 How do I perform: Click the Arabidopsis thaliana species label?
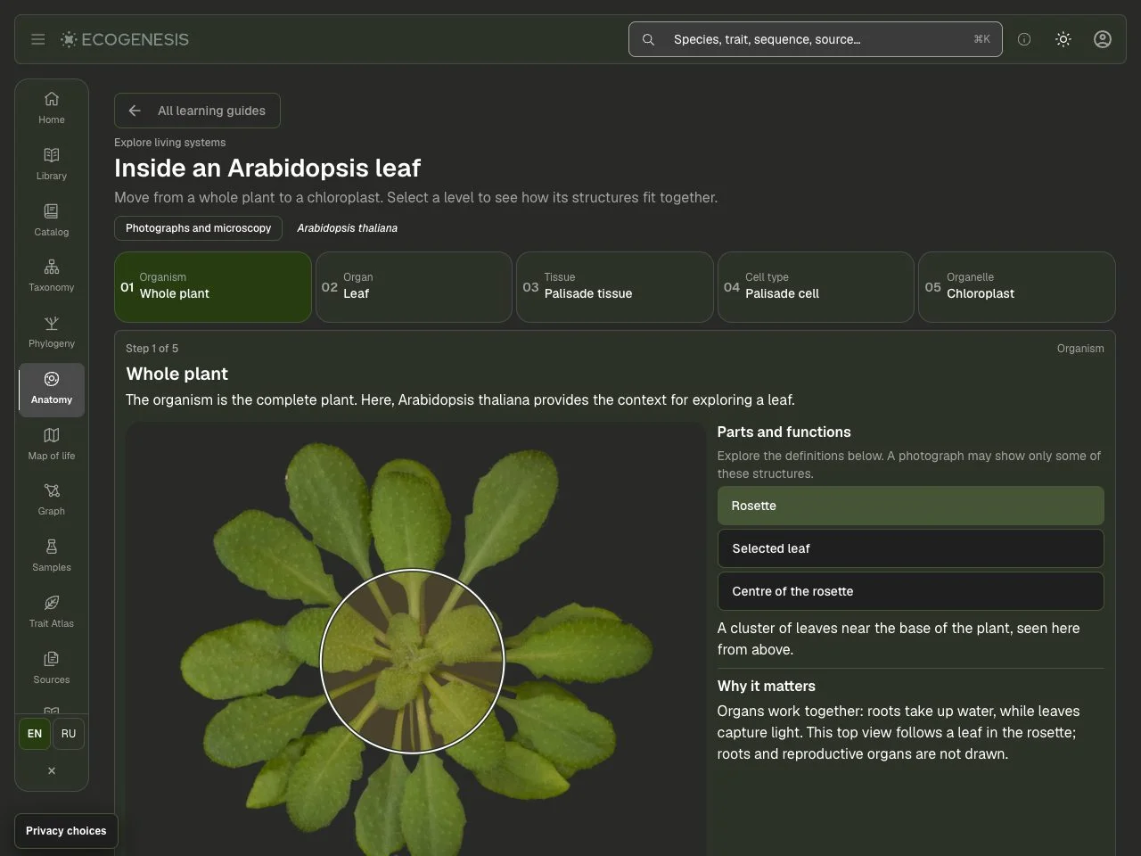(x=347, y=228)
